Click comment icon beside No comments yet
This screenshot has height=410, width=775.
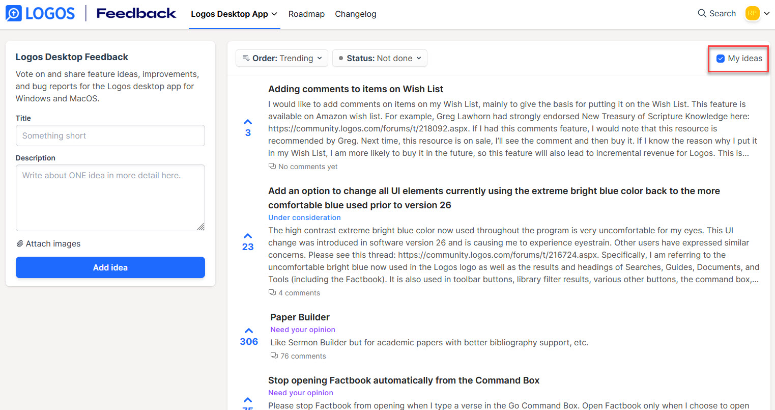pyautogui.click(x=272, y=167)
